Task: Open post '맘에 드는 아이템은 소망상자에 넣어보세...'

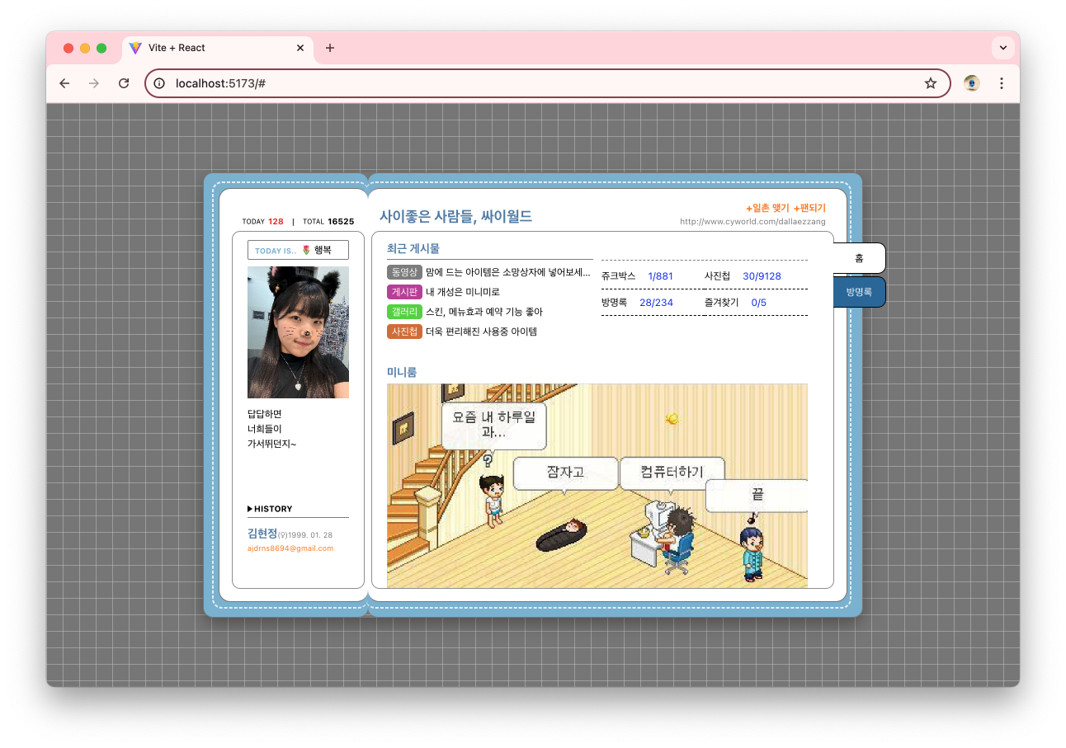Action: [508, 272]
